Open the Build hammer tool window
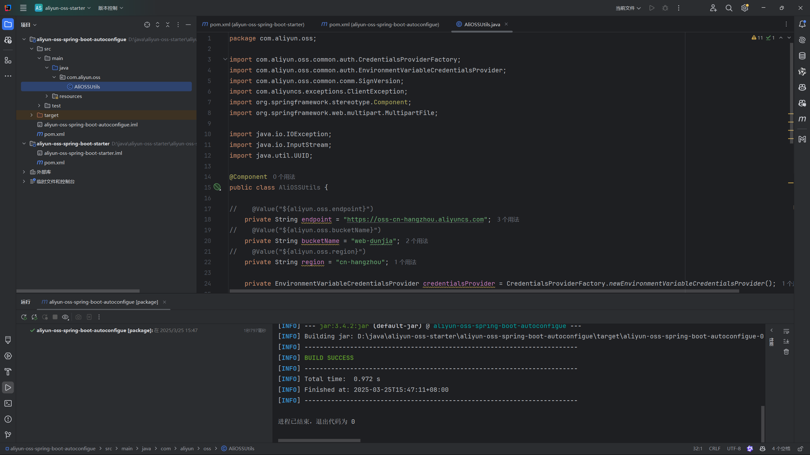The height and width of the screenshot is (455, 810). [8, 372]
